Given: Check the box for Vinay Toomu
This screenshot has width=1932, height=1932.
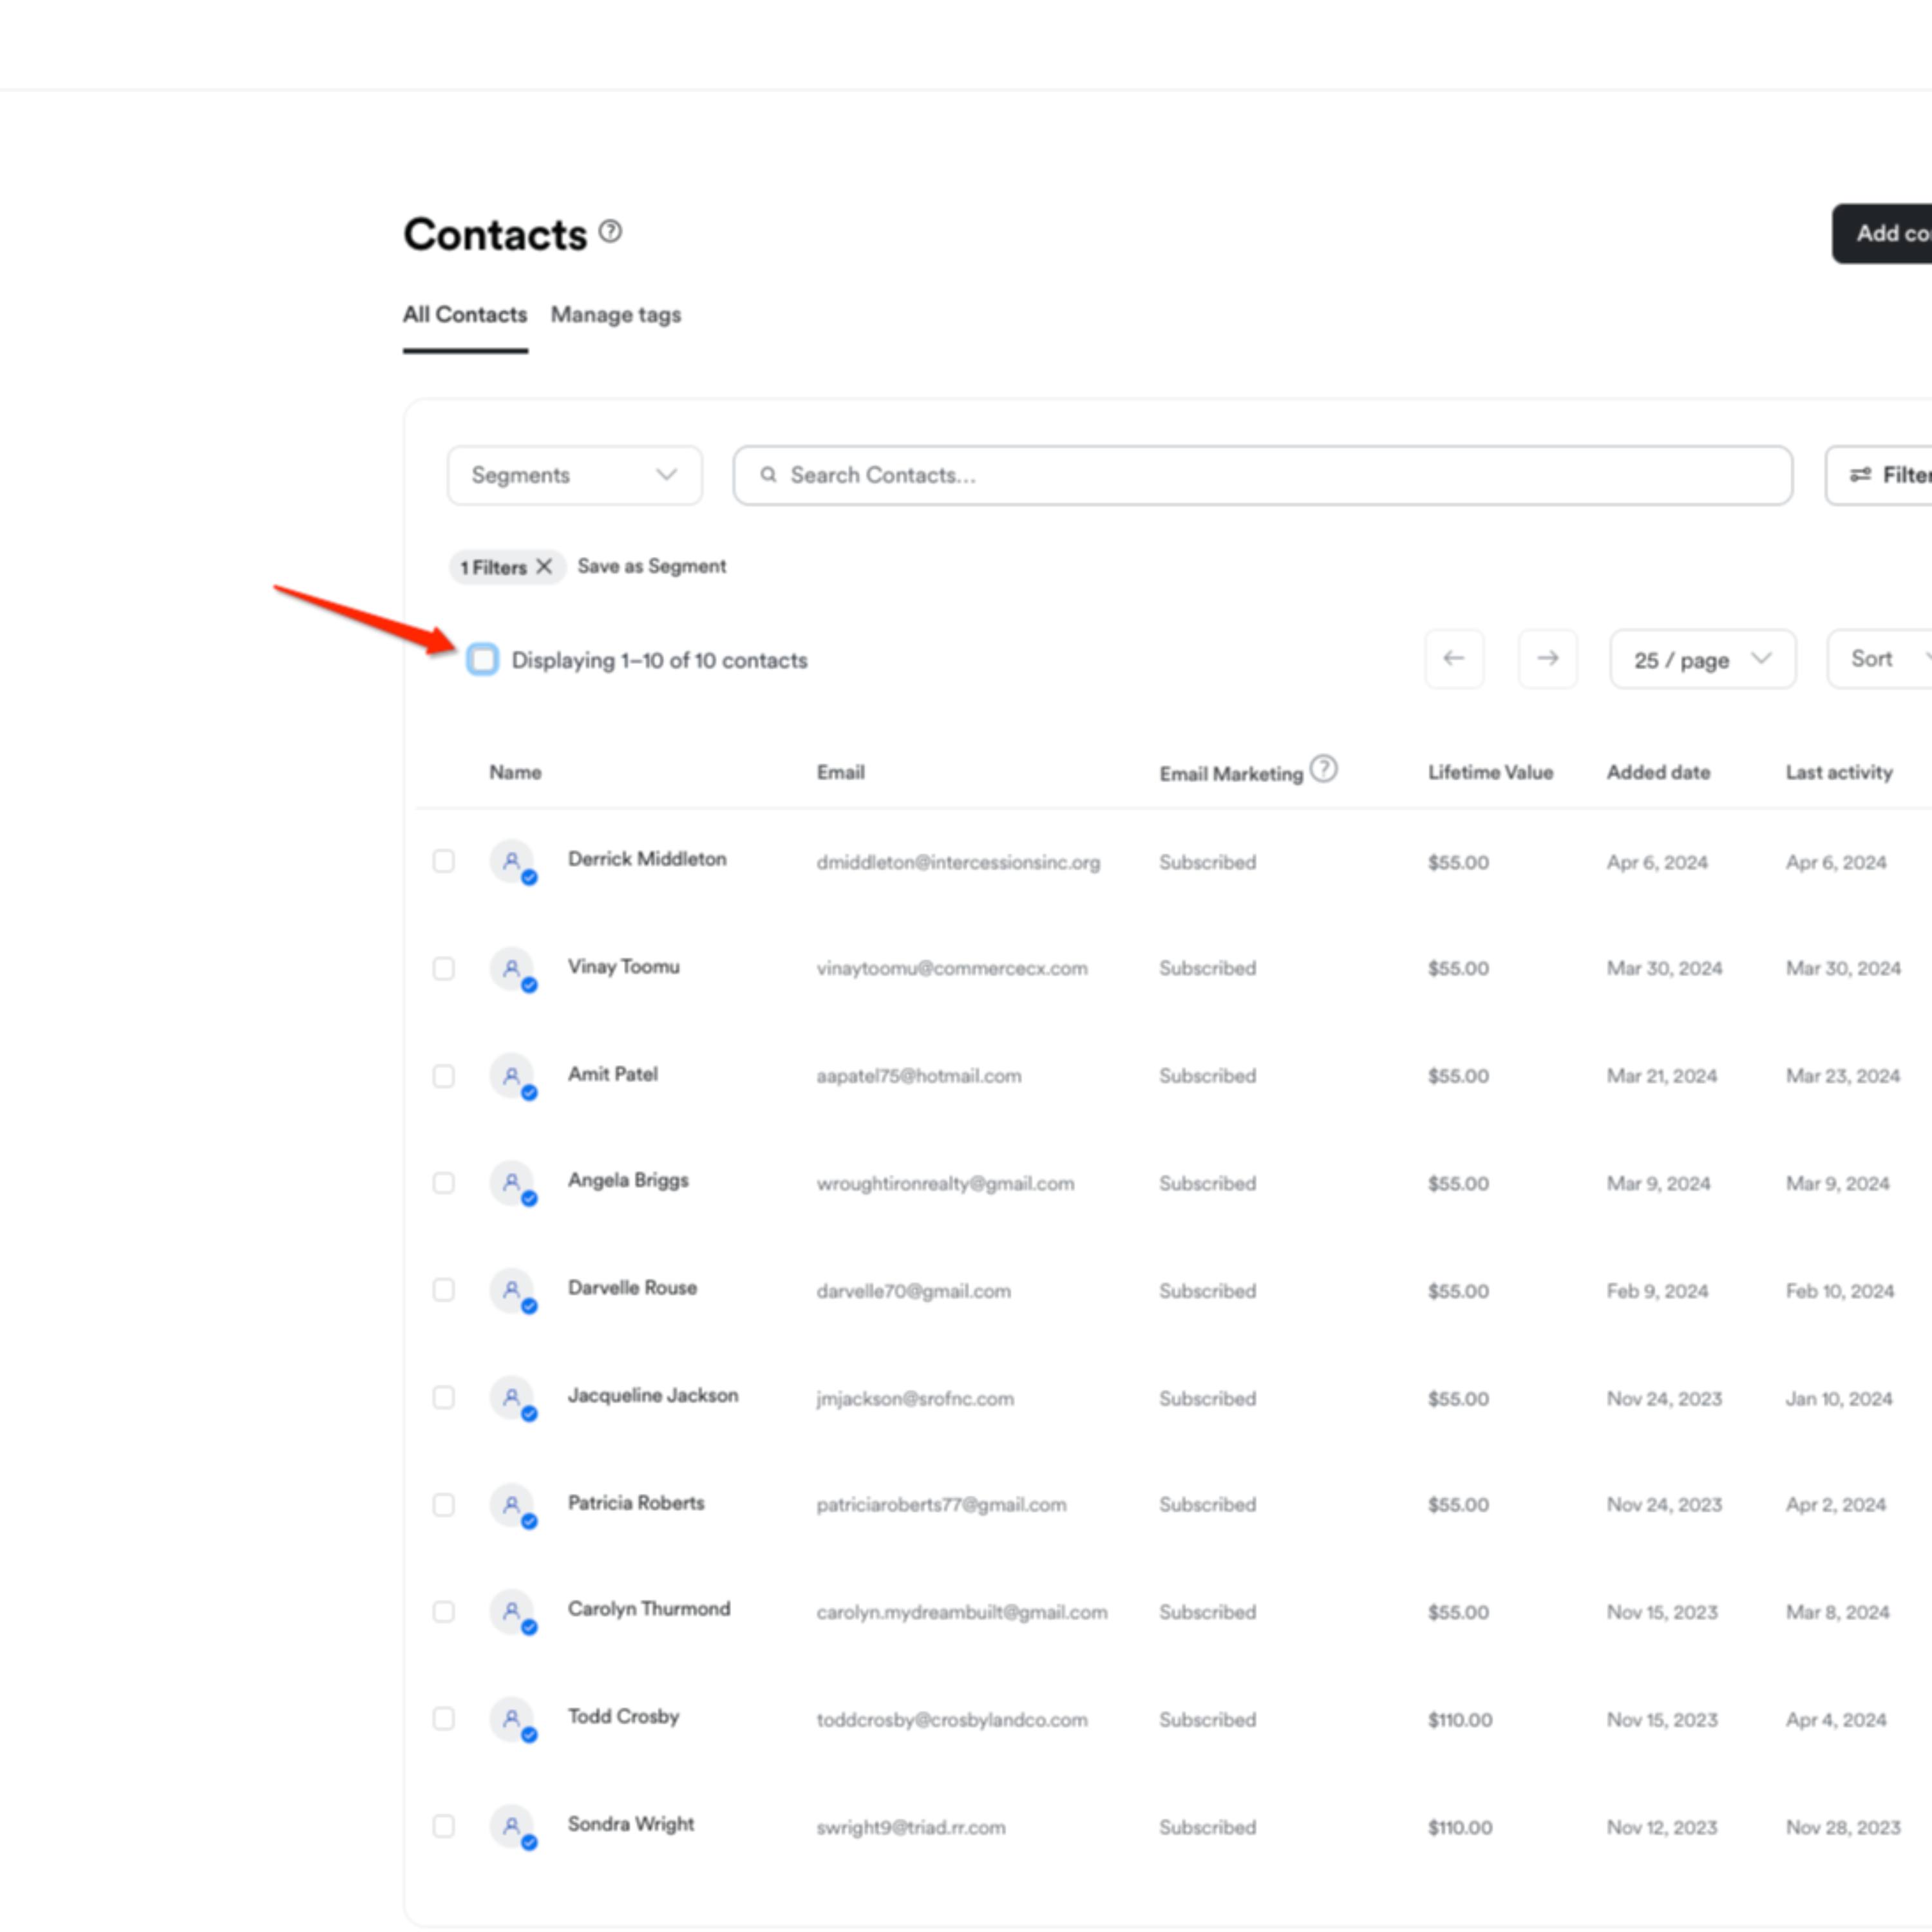Looking at the screenshot, I should (443, 968).
